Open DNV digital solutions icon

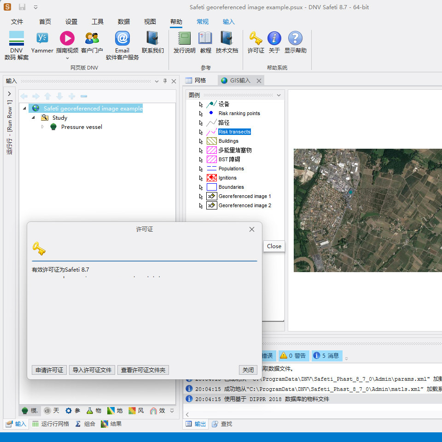17,39
